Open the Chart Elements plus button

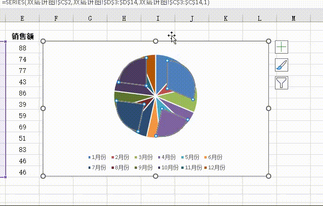pyautogui.click(x=282, y=47)
